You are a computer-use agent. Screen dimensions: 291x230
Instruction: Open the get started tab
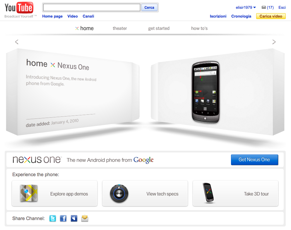pyautogui.click(x=159, y=28)
